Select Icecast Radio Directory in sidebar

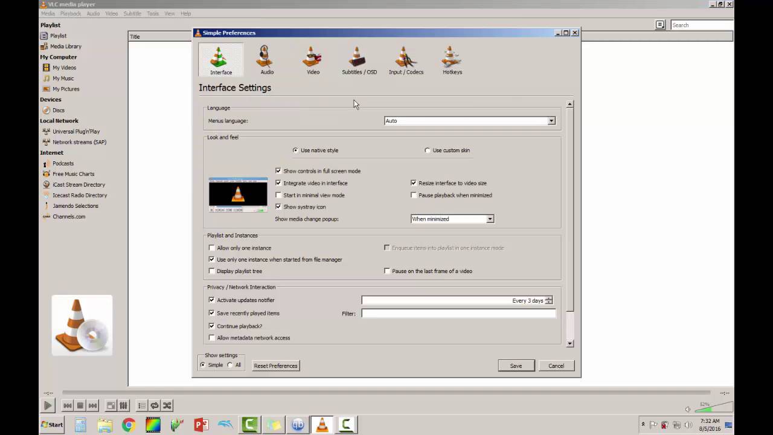tap(79, 195)
